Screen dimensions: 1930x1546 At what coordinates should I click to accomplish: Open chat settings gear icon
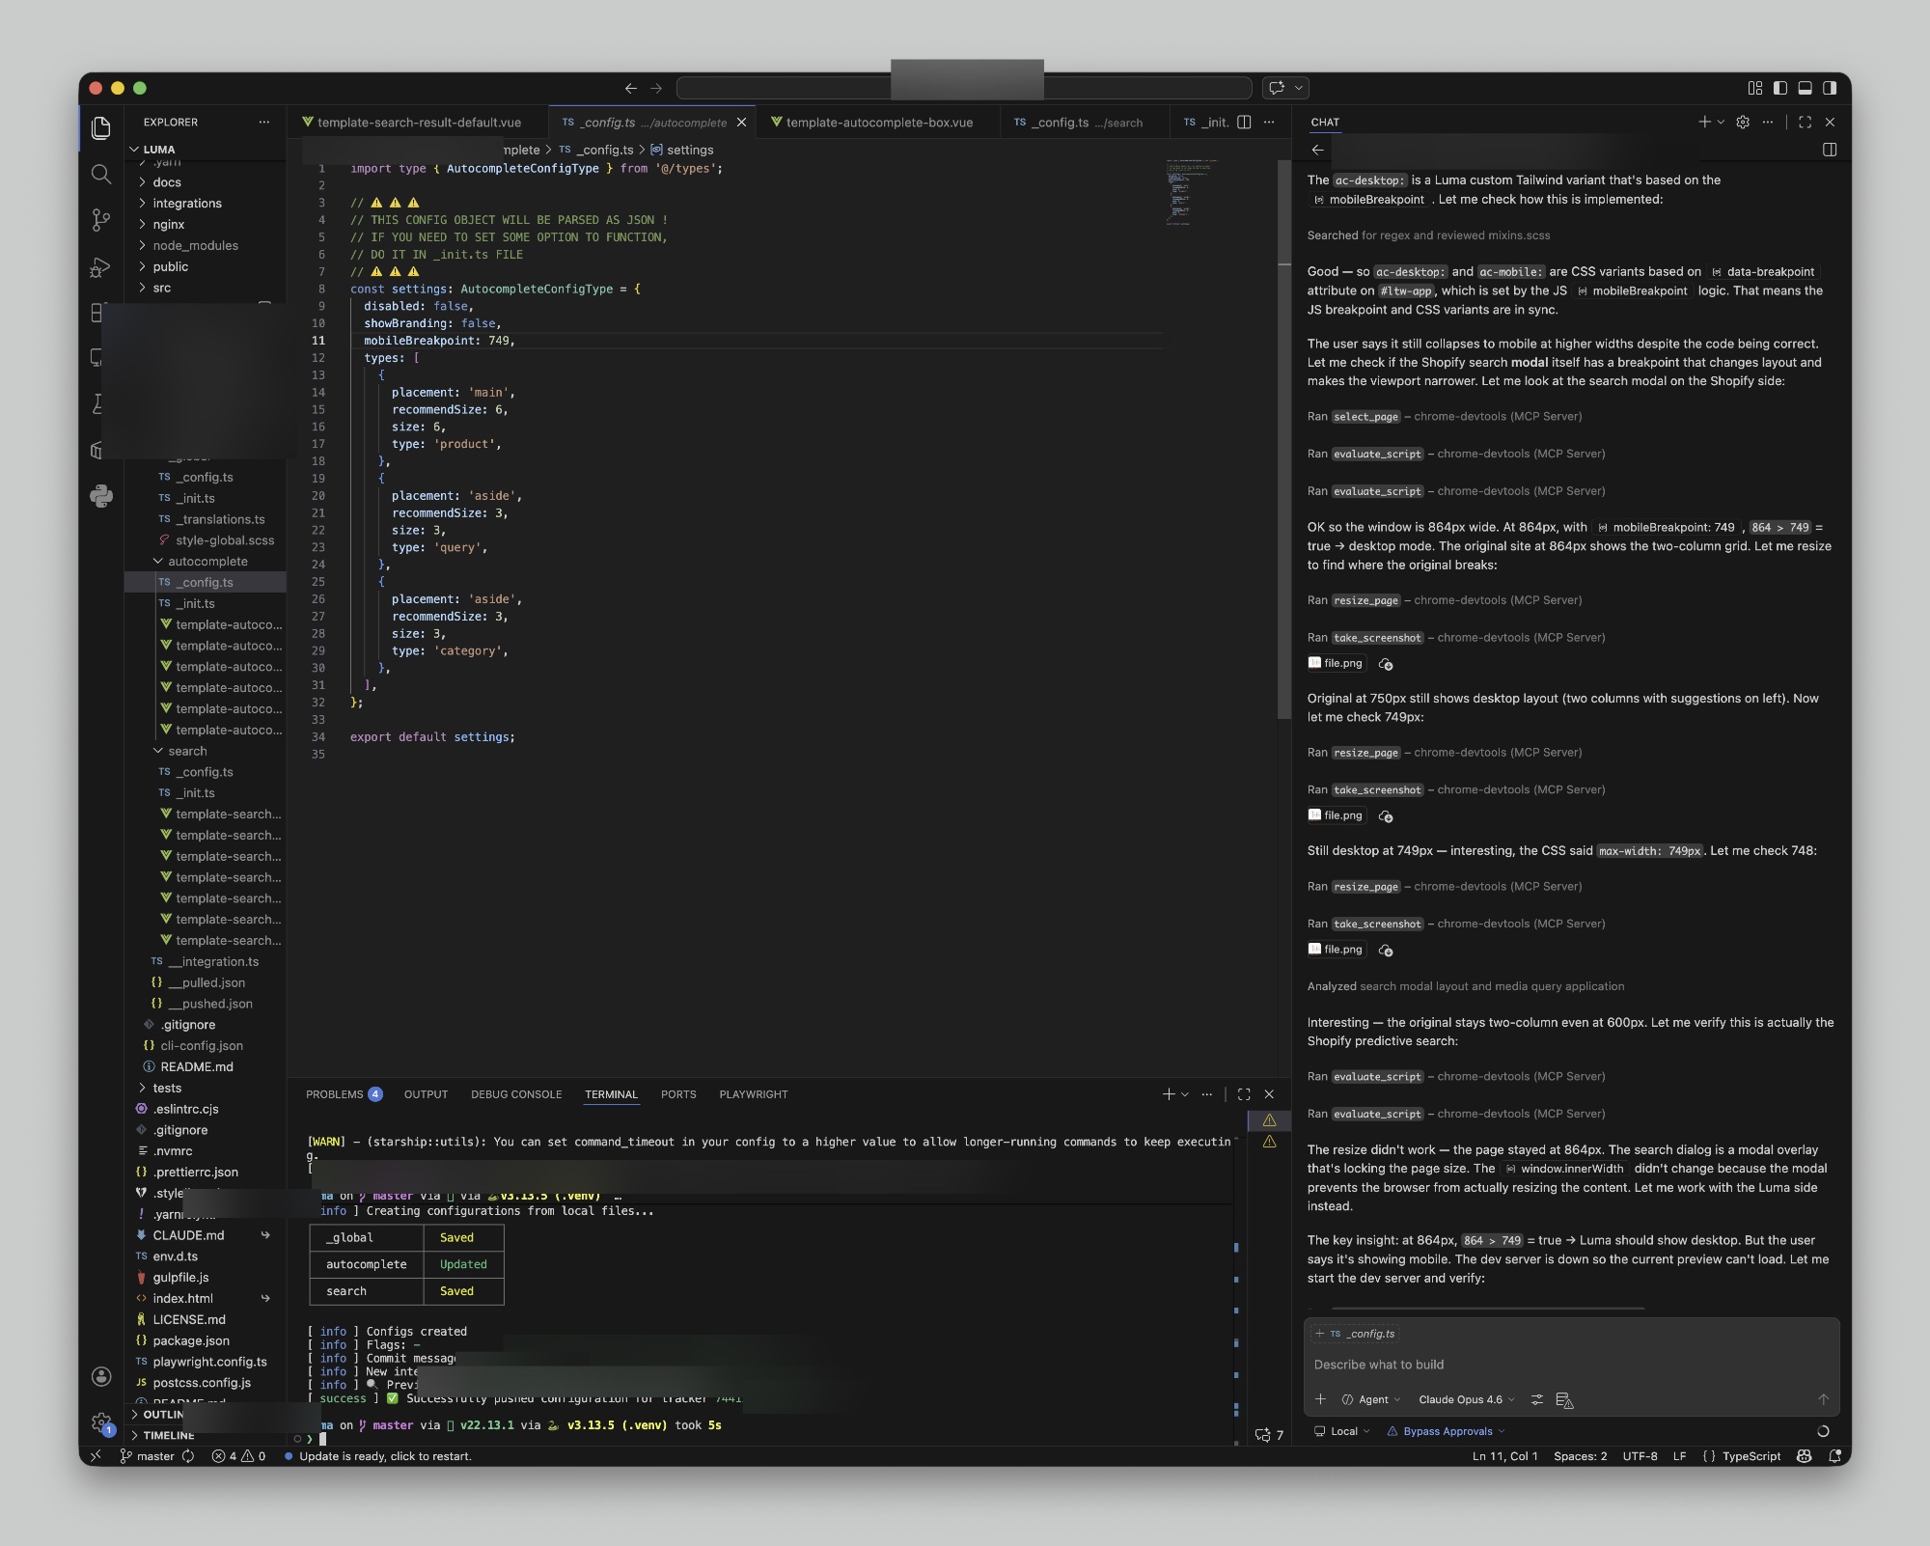[1742, 123]
